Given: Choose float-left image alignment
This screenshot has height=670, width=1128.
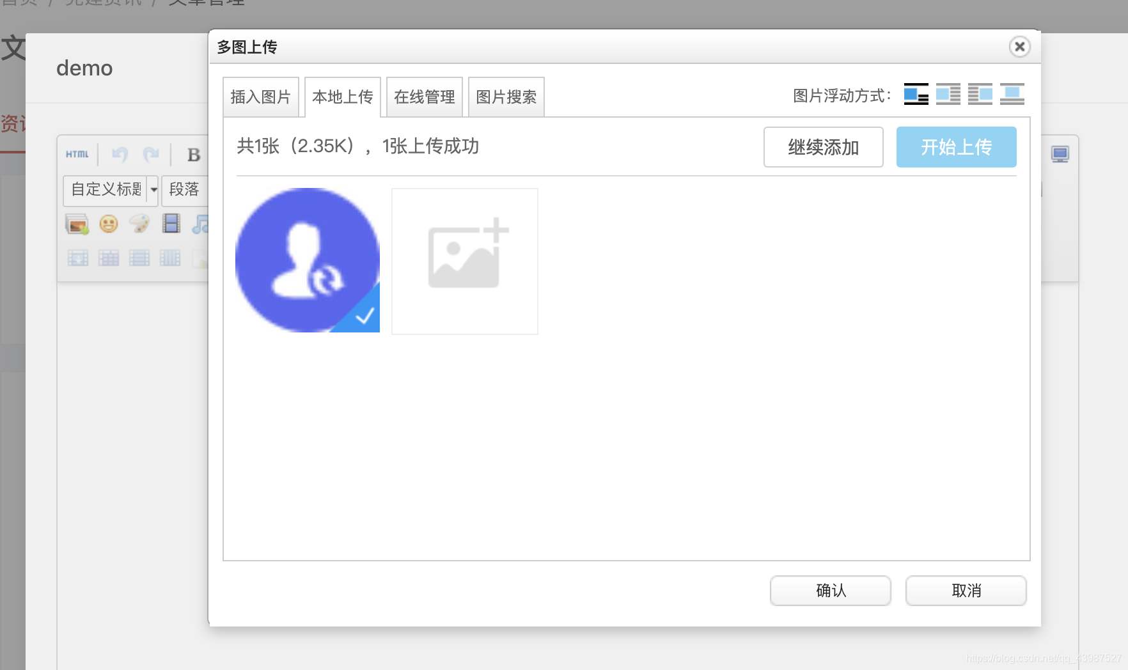Looking at the screenshot, I should (948, 95).
